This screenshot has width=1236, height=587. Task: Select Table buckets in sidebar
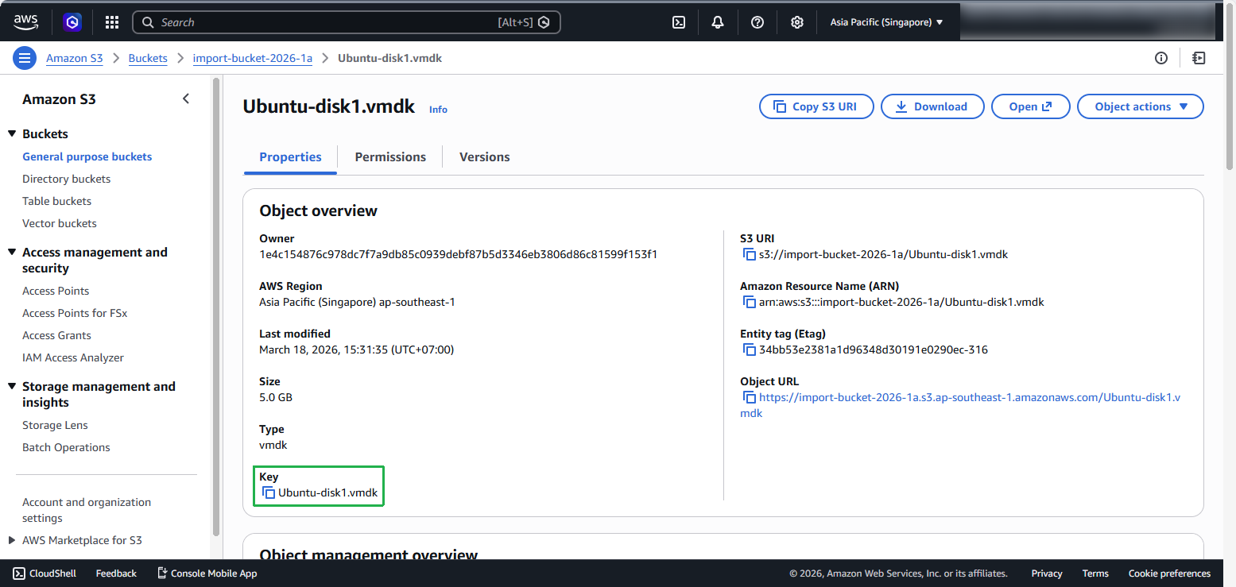pyautogui.click(x=56, y=201)
